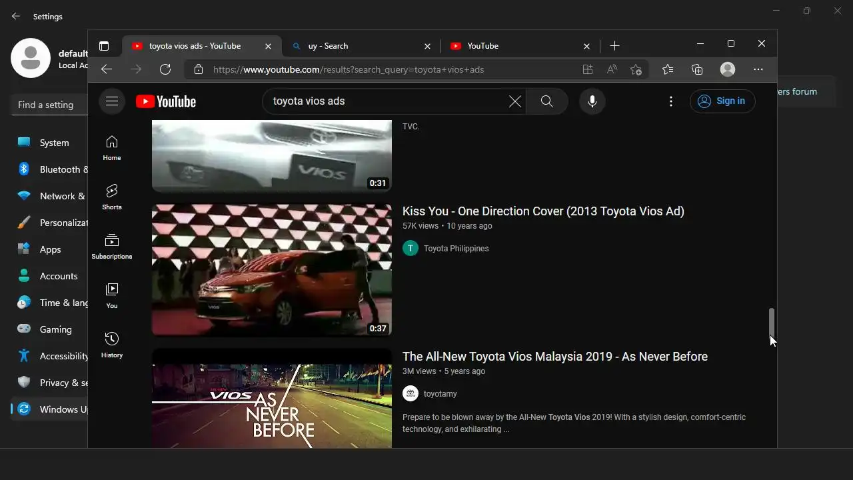
Task: Close the toyota vios ads tab
Action: [x=268, y=46]
